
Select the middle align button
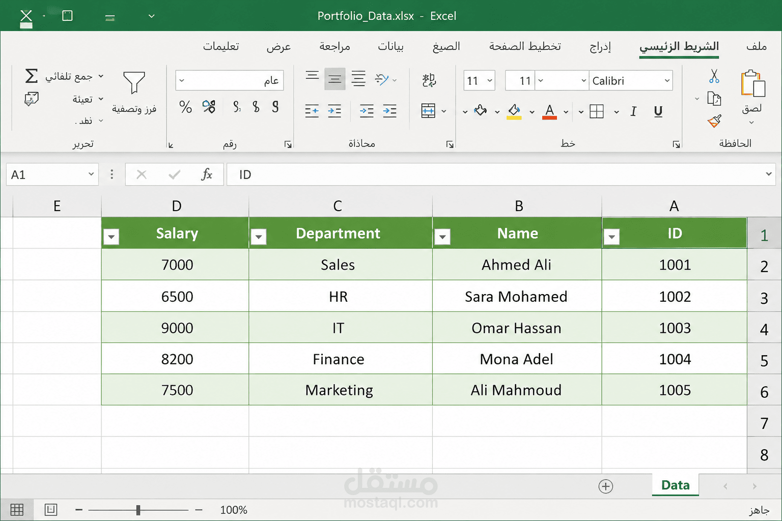click(x=334, y=79)
